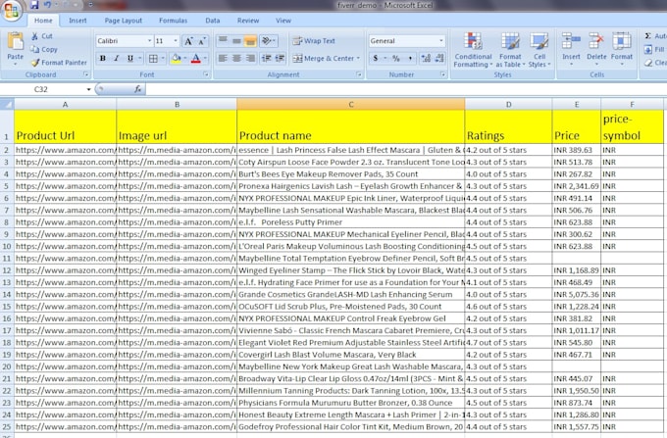Apply yellow fill color to cell
The image size is (667, 438).
click(x=176, y=58)
